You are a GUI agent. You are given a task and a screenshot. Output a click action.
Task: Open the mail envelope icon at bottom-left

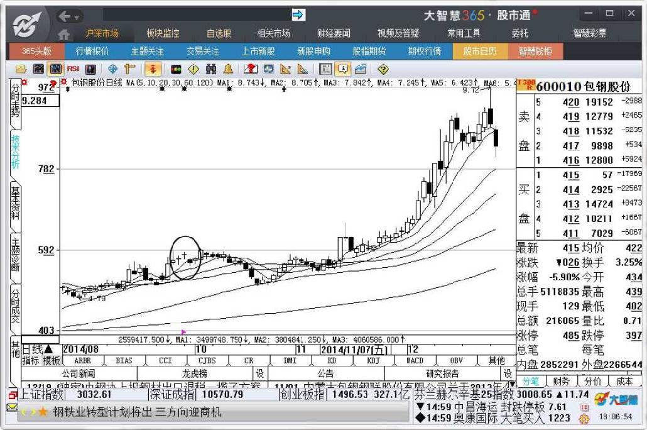pos(12,408)
